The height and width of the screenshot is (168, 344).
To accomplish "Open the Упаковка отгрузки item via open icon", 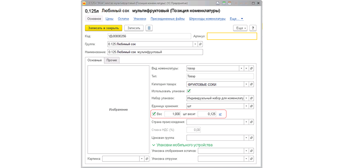I will click(252, 159).
